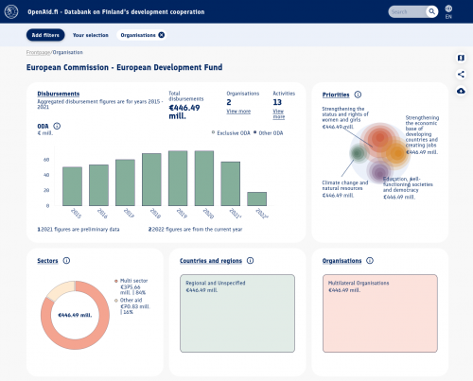Viewport: 473px width, 381px height.
Task: Click the Add filters button
Action: click(45, 35)
